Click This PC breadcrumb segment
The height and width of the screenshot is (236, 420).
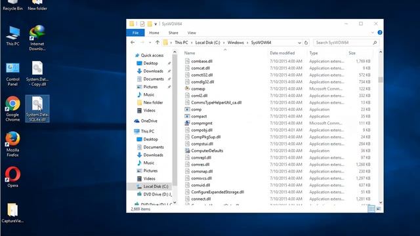coord(181,43)
